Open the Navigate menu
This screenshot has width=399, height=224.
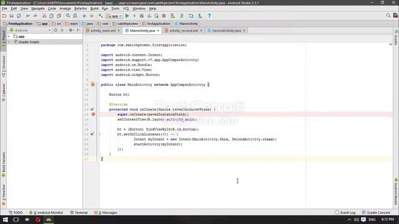coord(38,8)
